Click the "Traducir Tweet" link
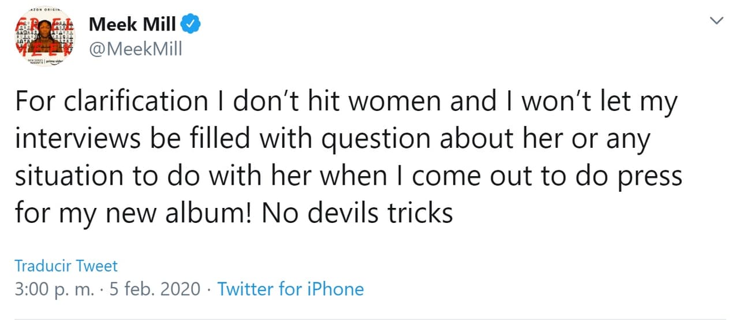 [x=66, y=266]
